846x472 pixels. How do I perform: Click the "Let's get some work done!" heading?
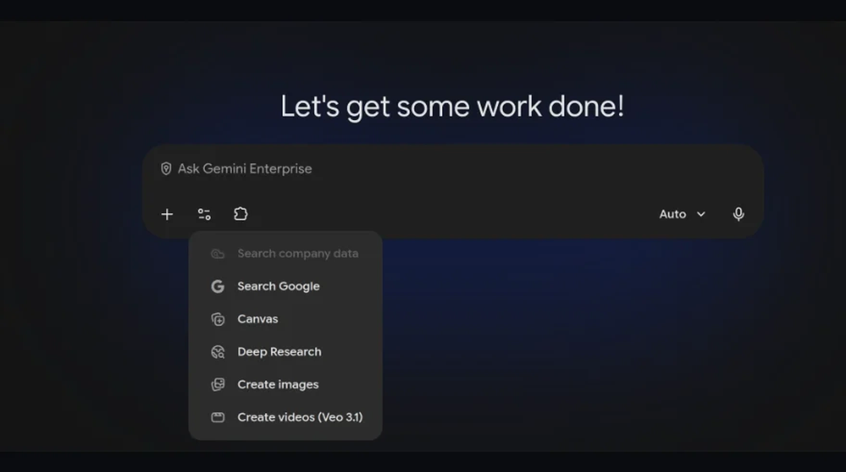[x=452, y=107]
